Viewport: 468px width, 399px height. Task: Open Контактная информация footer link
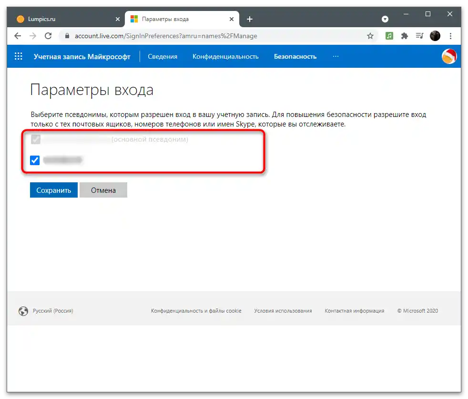click(x=354, y=311)
